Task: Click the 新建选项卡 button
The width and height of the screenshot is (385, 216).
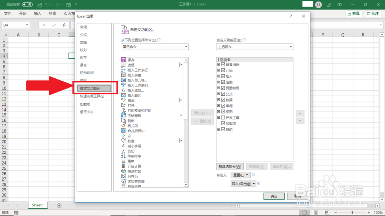Action: click(230, 167)
